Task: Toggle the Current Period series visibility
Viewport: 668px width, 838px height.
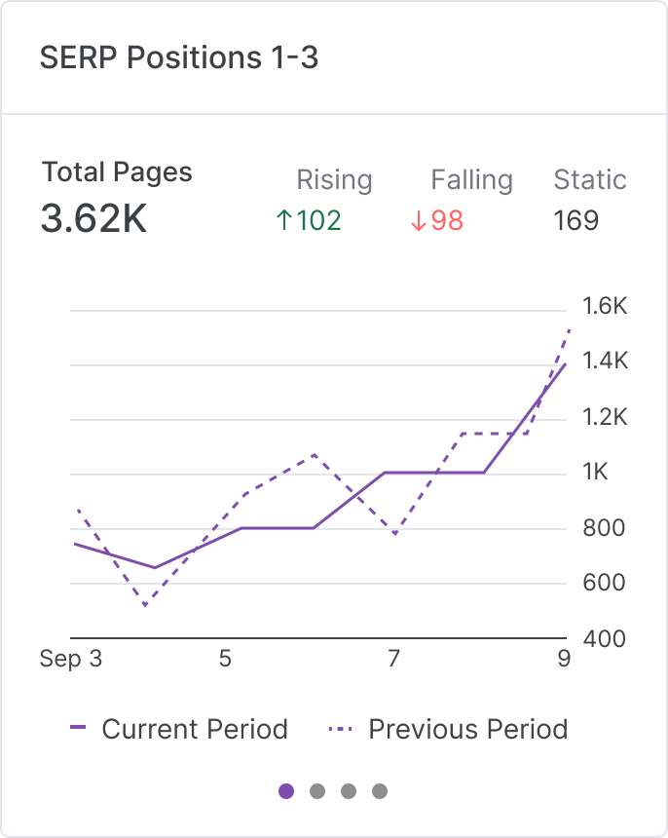Action: pyautogui.click(x=195, y=729)
